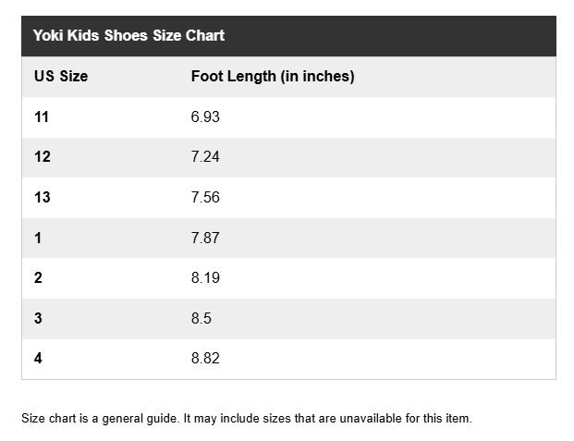574x441 pixels.
Task: Select US size 12 cell
Action: (43, 157)
